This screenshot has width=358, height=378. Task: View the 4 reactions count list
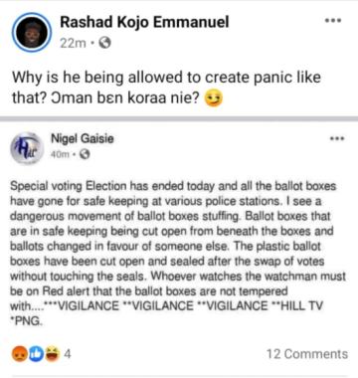[68, 354]
